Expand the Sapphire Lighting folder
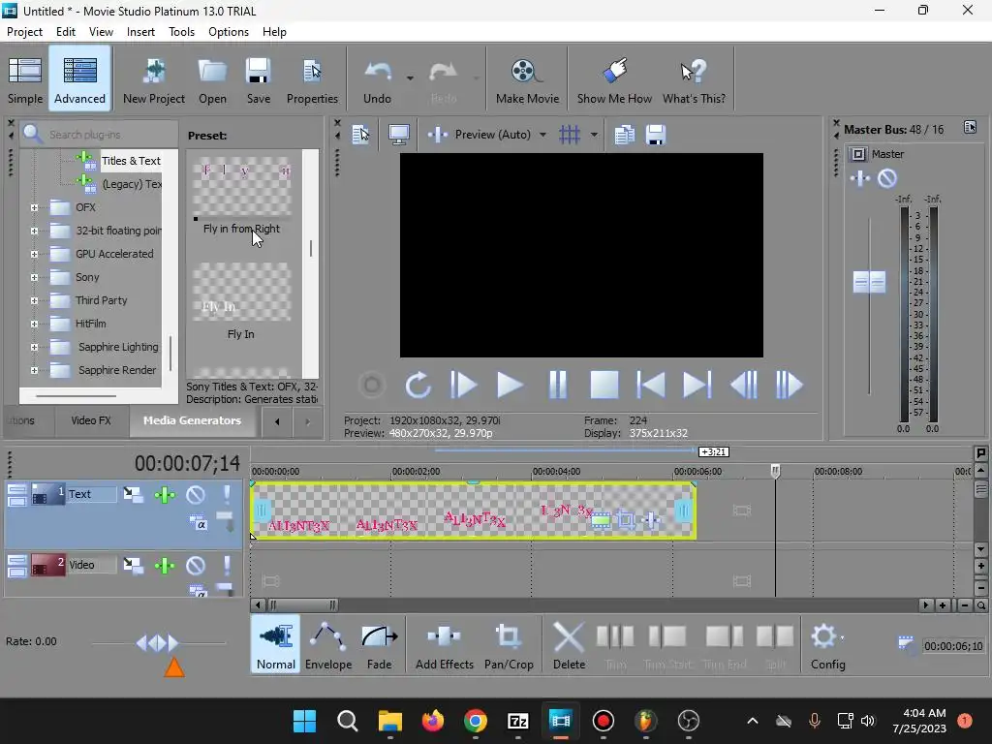 (x=34, y=348)
